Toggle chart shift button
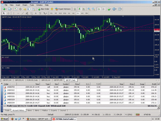Screen dimensions: 161x121 (103, 9)
